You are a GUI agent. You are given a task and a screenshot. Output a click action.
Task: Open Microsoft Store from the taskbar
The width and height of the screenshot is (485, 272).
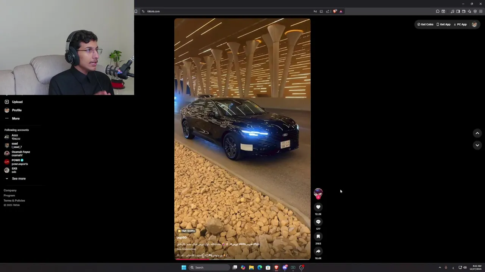[268, 267]
